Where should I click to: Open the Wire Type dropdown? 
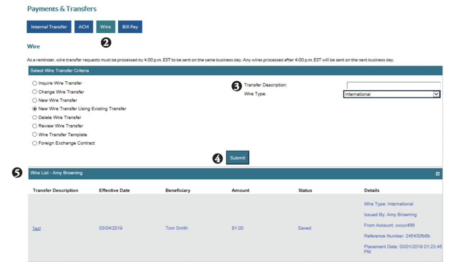tap(388, 94)
